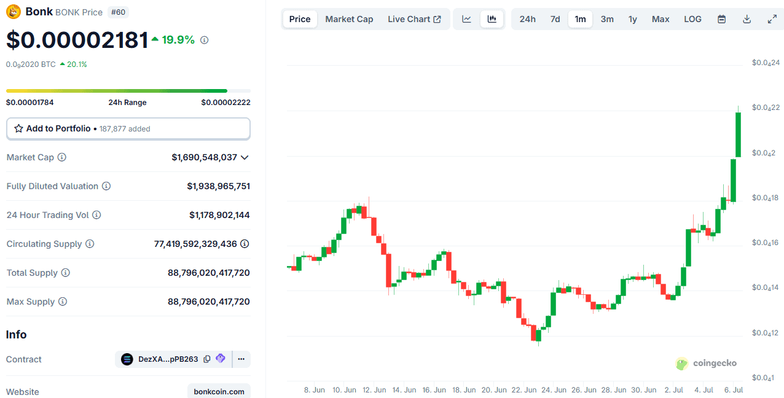This screenshot has height=398, width=784.
Task: Open the Live Chart tab
Action: [x=415, y=19]
